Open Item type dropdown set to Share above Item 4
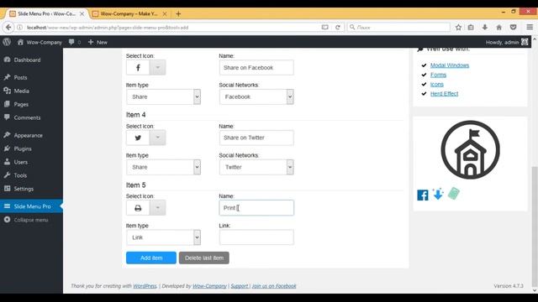This screenshot has height=302, width=538. coord(163,97)
